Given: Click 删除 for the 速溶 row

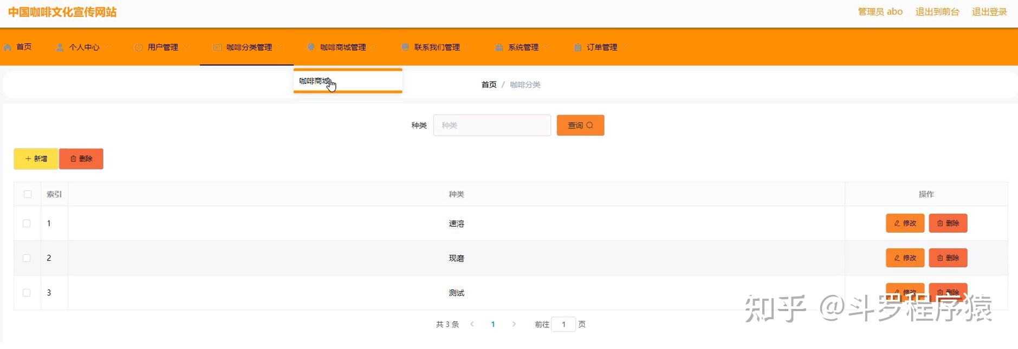Looking at the screenshot, I should [x=948, y=223].
